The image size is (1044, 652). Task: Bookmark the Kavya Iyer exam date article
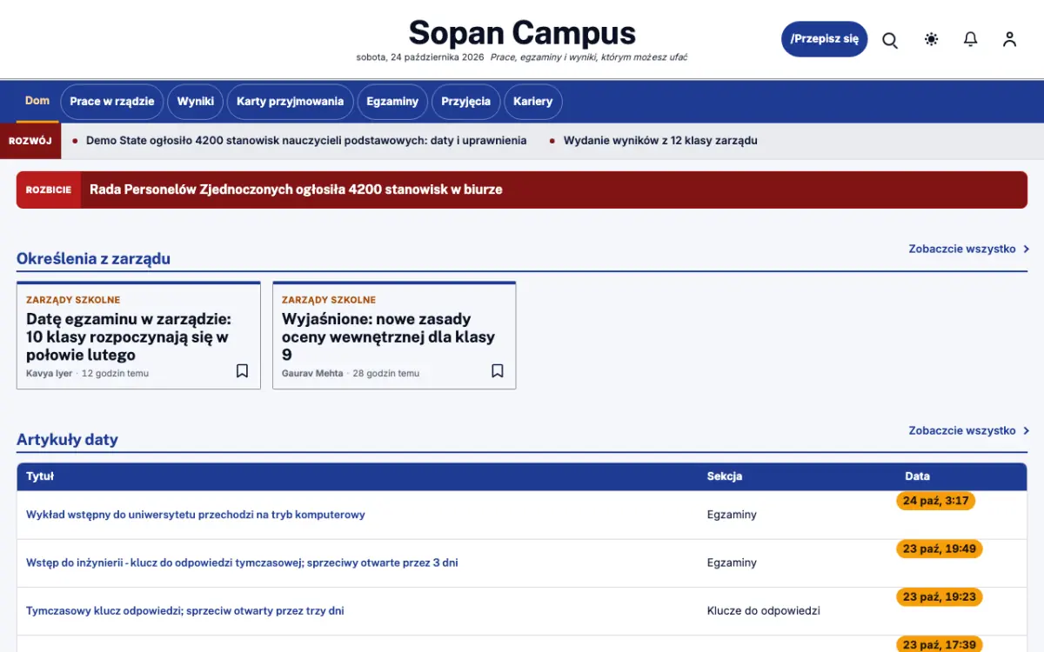(x=242, y=371)
